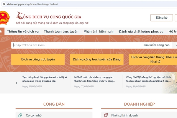The height and width of the screenshot is (118, 177).
Task: Open 'Dịch vụ công liên thông' button
Action: click(153, 59)
